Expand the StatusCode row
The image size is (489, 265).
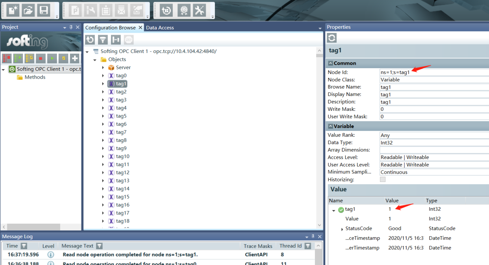point(342,229)
